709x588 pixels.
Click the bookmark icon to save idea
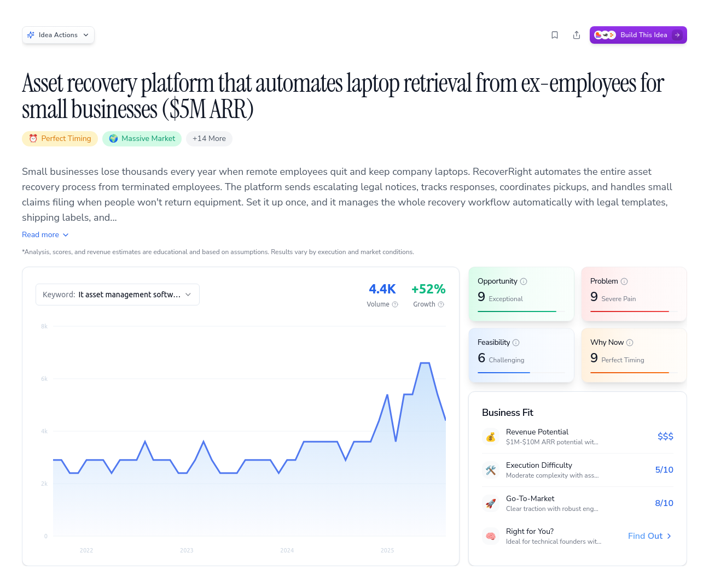click(x=555, y=35)
